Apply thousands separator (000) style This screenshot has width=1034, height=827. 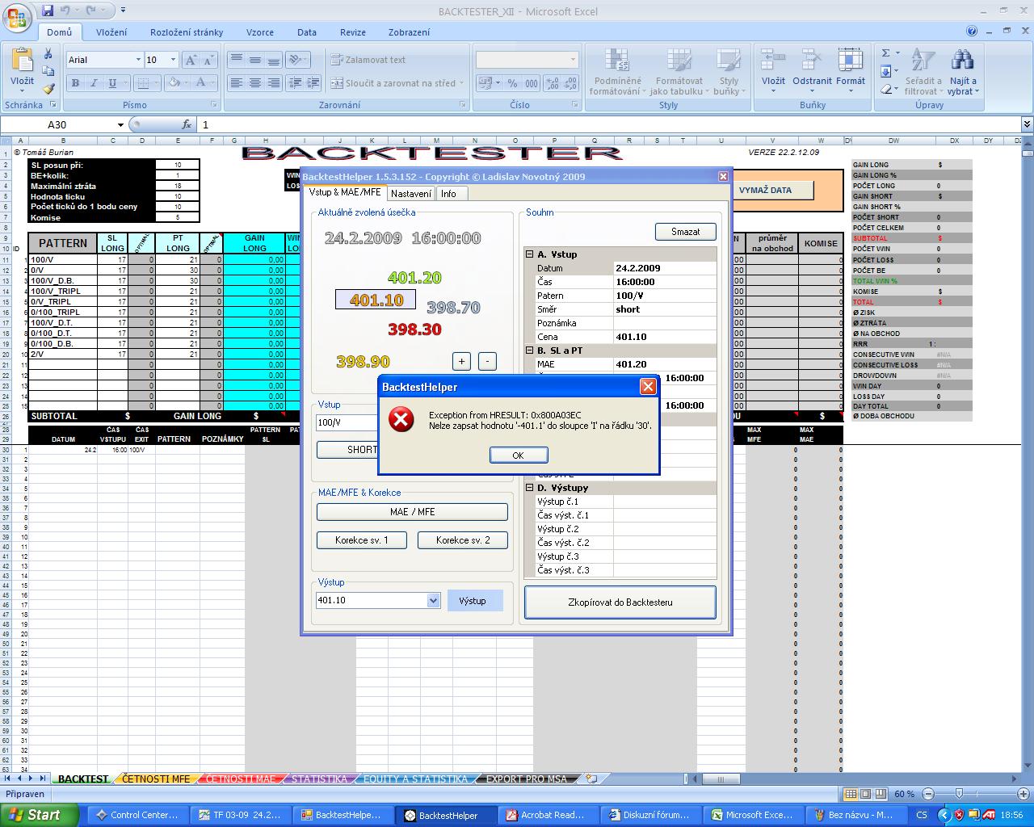click(x=531, y=82)
